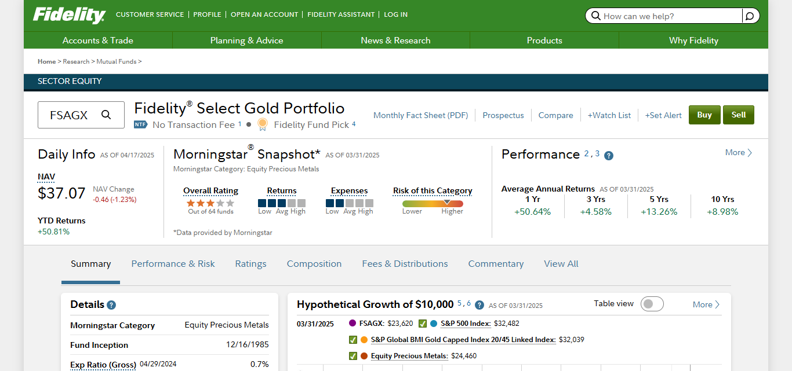Open the Hypothetical Growth help question icon
This screenshot has width=792, height=371.
pyautogui.click(x=480, y=305)
